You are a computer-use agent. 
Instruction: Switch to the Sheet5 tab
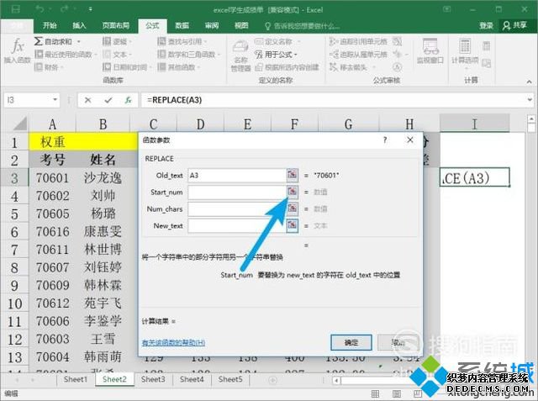[230, 379]
